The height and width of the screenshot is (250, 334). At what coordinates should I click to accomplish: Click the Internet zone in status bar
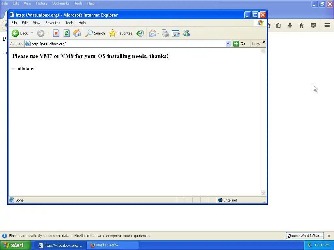point(228,200)
